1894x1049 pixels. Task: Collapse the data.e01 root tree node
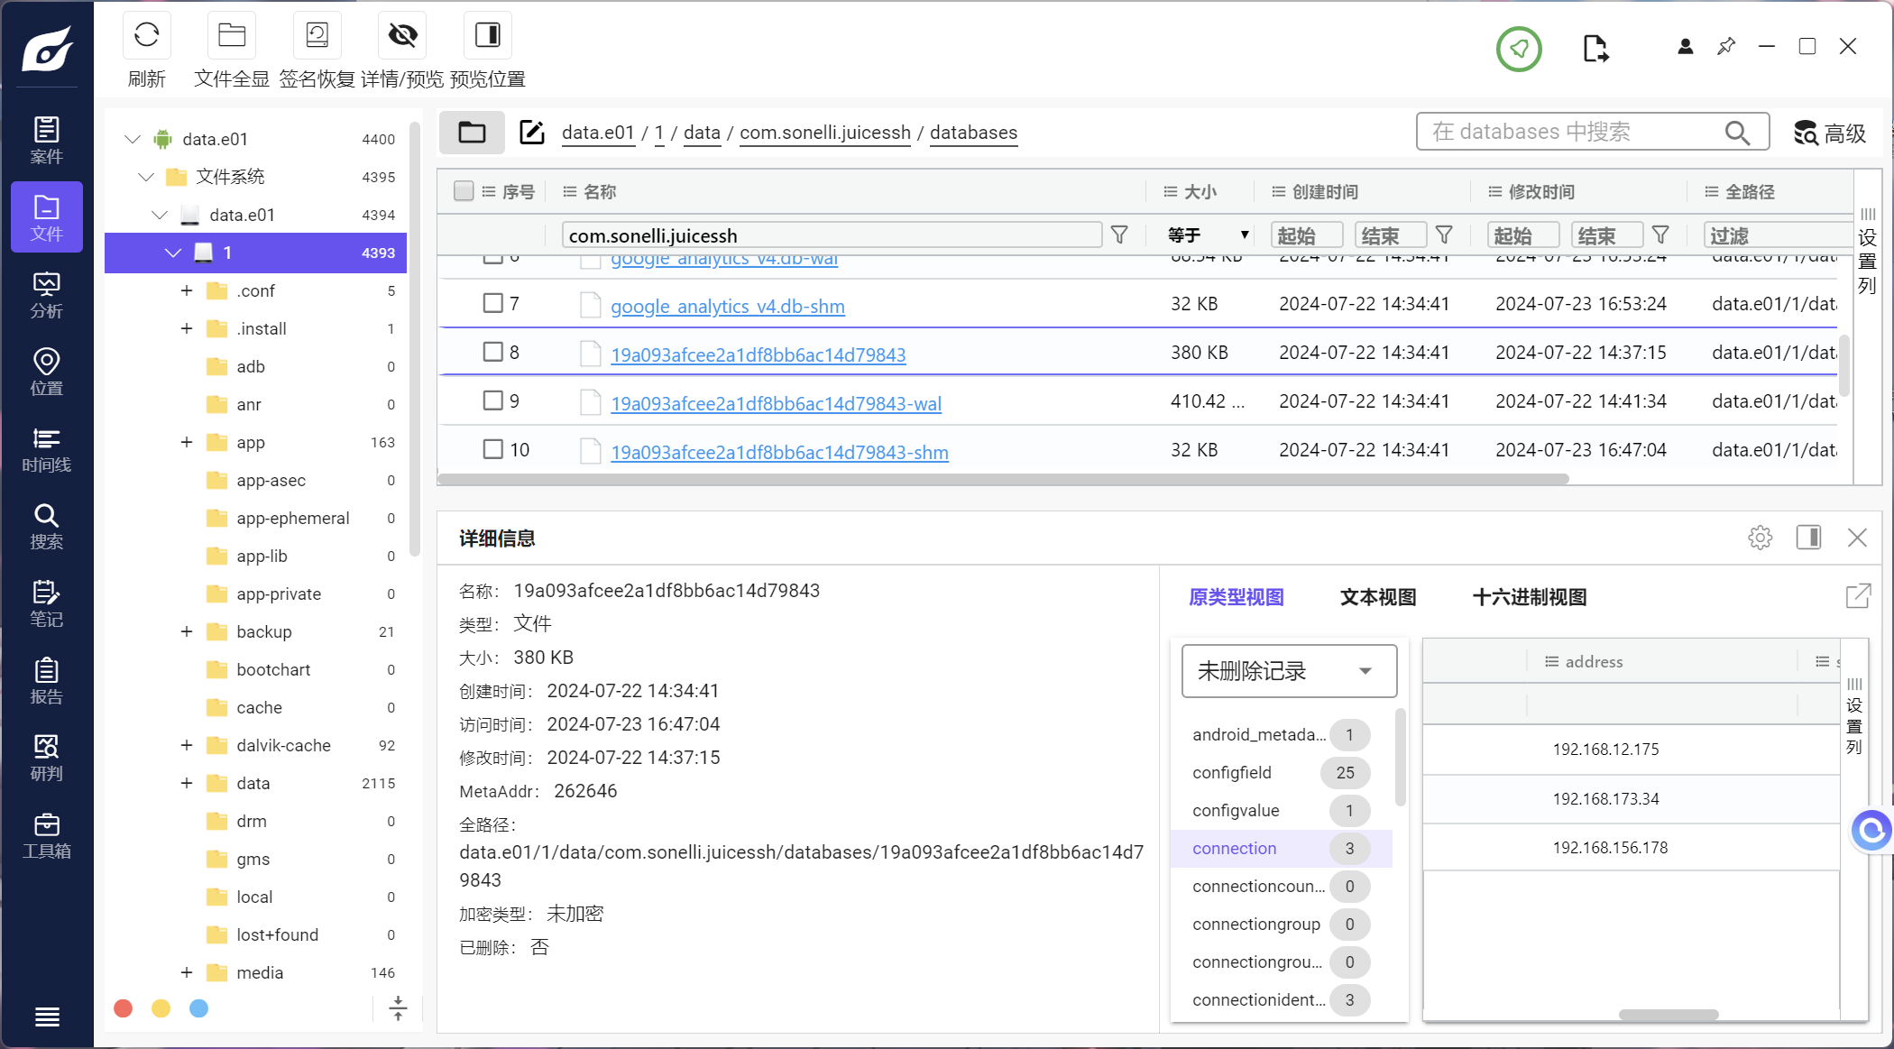point(133,139)
